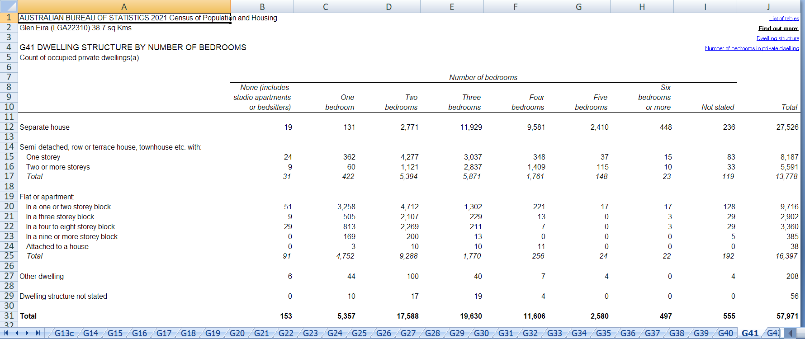Open the G40 sheet tab

tap(725, 333)
